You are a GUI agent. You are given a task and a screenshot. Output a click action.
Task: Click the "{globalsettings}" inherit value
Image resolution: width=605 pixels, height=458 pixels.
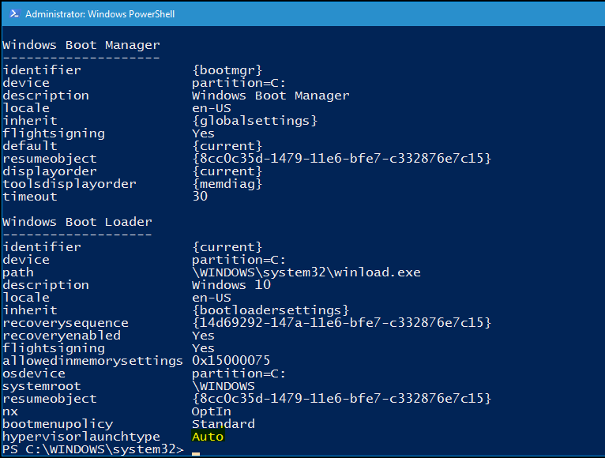click(x=254, y=121)
